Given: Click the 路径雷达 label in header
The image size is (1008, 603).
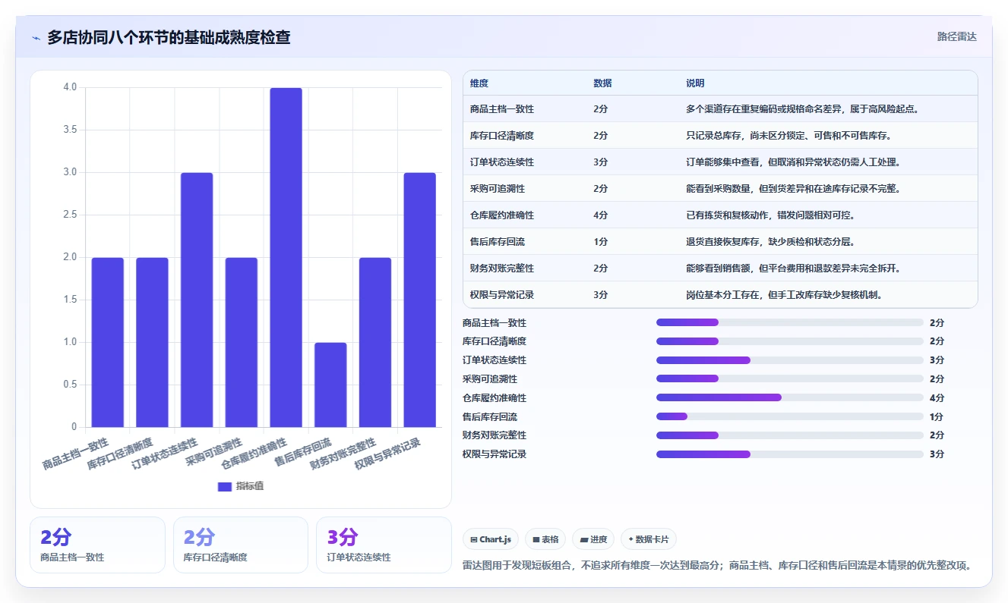Looking at the screenshot, I should point(957,36).
